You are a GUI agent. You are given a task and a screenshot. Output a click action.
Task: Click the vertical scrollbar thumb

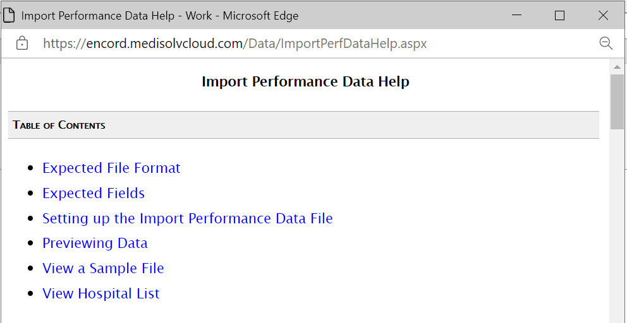[617, 102]
